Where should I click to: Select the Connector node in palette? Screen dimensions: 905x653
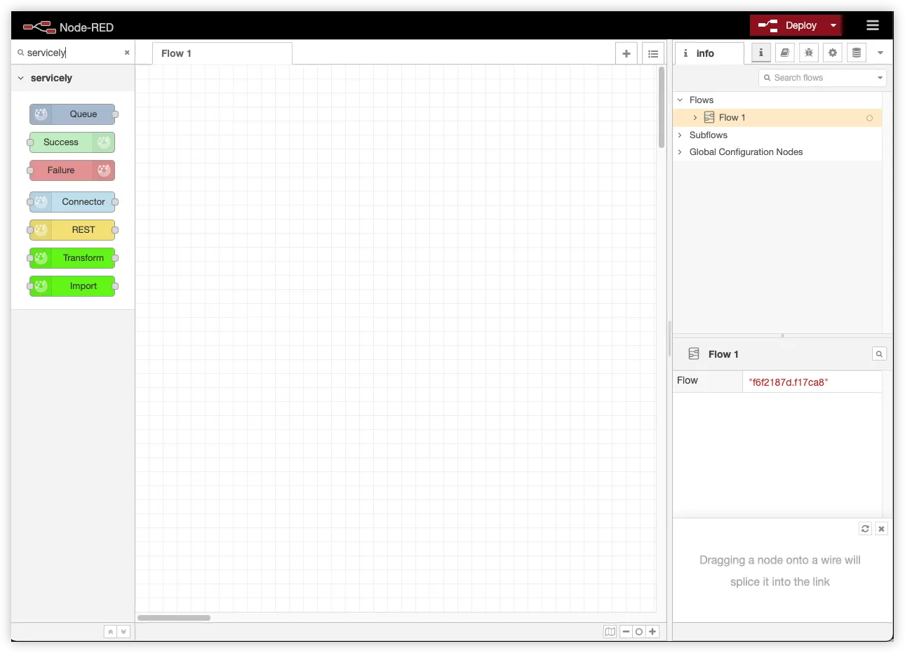pyautogui.click(x=72, y=202)
